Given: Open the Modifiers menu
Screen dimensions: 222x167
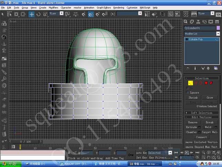Looking at the screenshot, I should click(53, 8).
